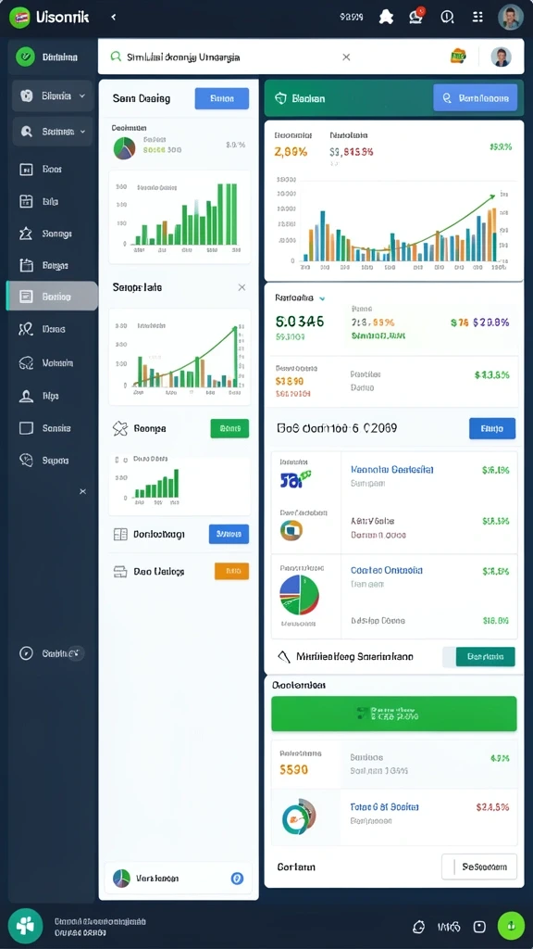Screen dimensions: 533x949
Task: Open the nine-dot apps grid icon
Action: [x=477, y=17]
